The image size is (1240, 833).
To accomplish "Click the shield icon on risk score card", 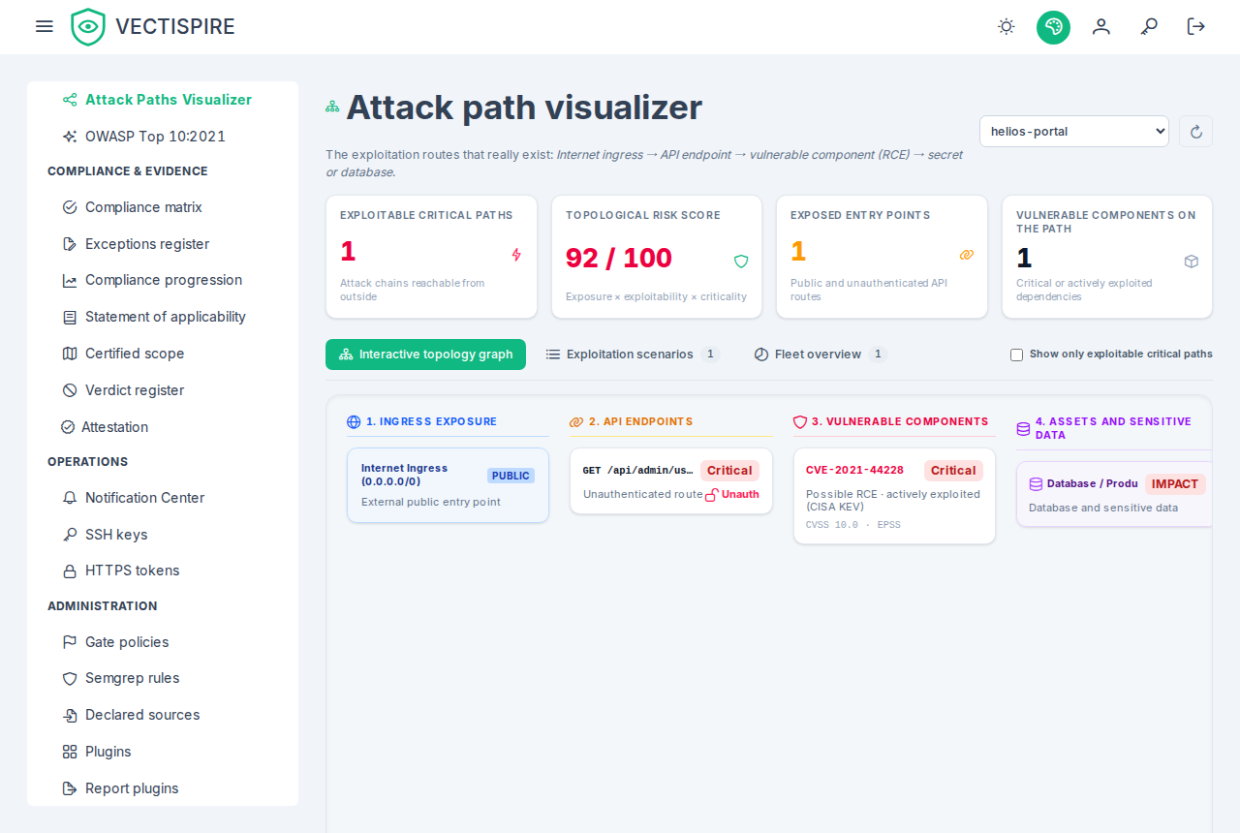I will click(741, 261).
